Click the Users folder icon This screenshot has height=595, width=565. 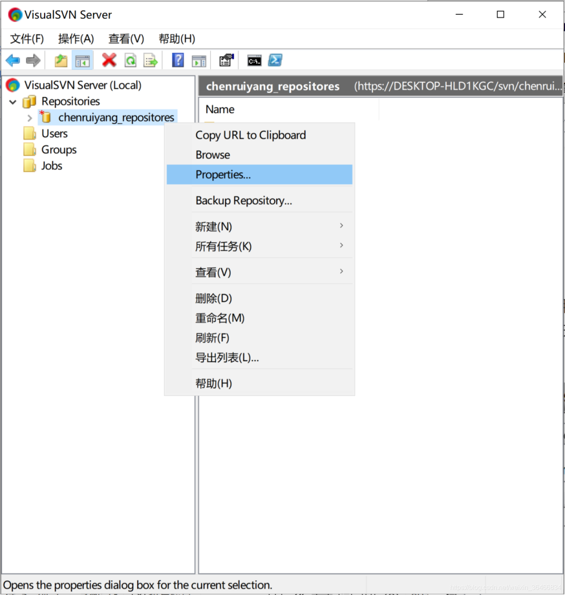(30, 134)
